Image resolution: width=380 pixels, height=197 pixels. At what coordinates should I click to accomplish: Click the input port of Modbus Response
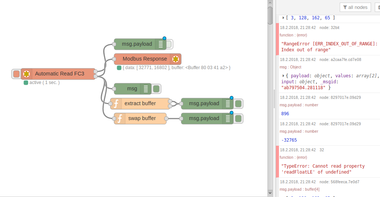tap(114, 59)
